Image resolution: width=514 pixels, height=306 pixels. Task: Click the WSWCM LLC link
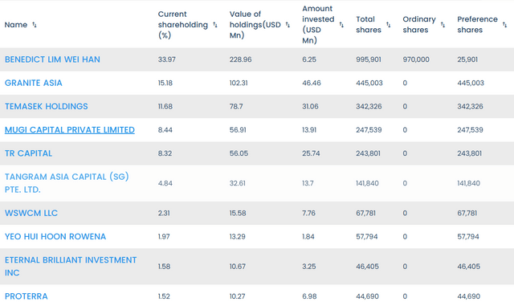pos(31,213)
